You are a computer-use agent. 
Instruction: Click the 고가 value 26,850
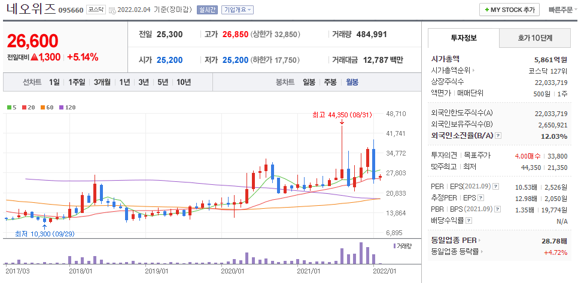pyautogui.click(x=235, y=35)
